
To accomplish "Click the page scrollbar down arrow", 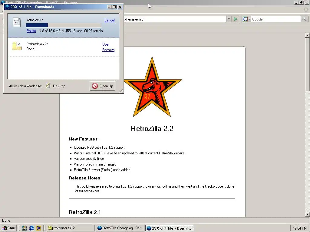I will pyautogui.click(x=307, y=214).
